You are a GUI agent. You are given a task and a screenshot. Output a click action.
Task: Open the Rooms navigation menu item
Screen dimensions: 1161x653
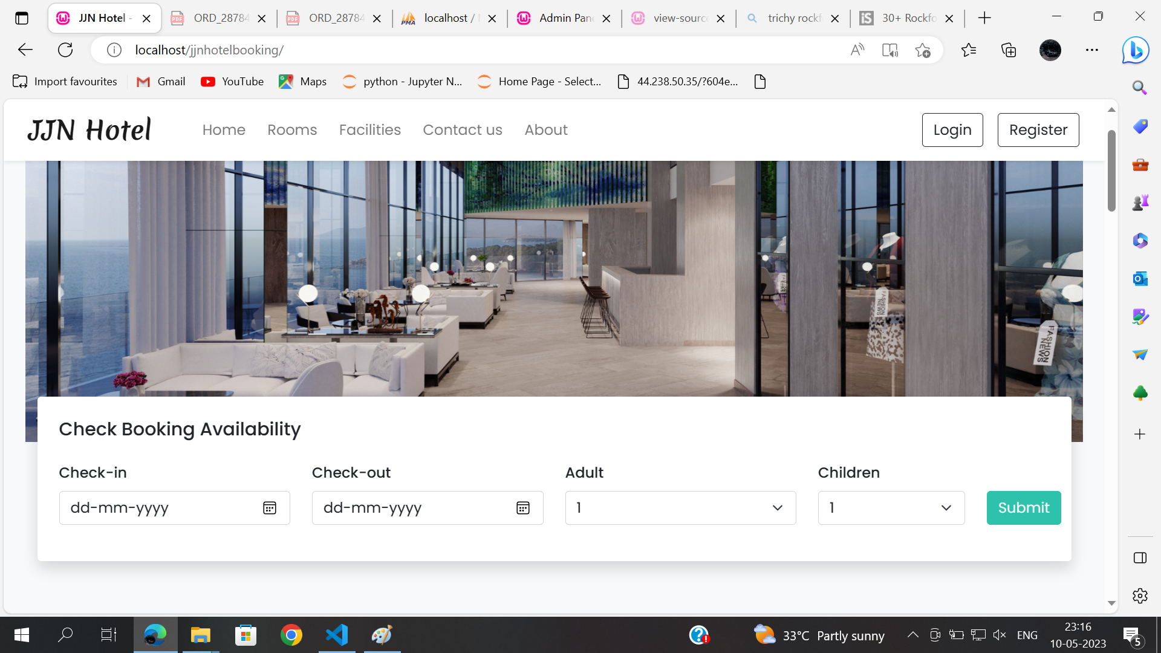(292, 130)
